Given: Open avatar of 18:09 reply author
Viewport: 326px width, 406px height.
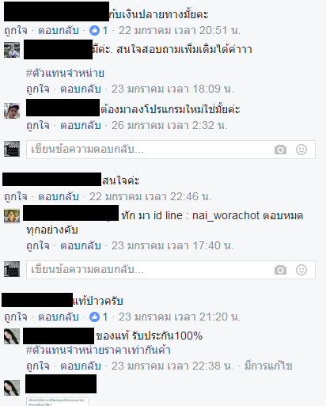Looking at the screenshot, I should pos(12,50).
